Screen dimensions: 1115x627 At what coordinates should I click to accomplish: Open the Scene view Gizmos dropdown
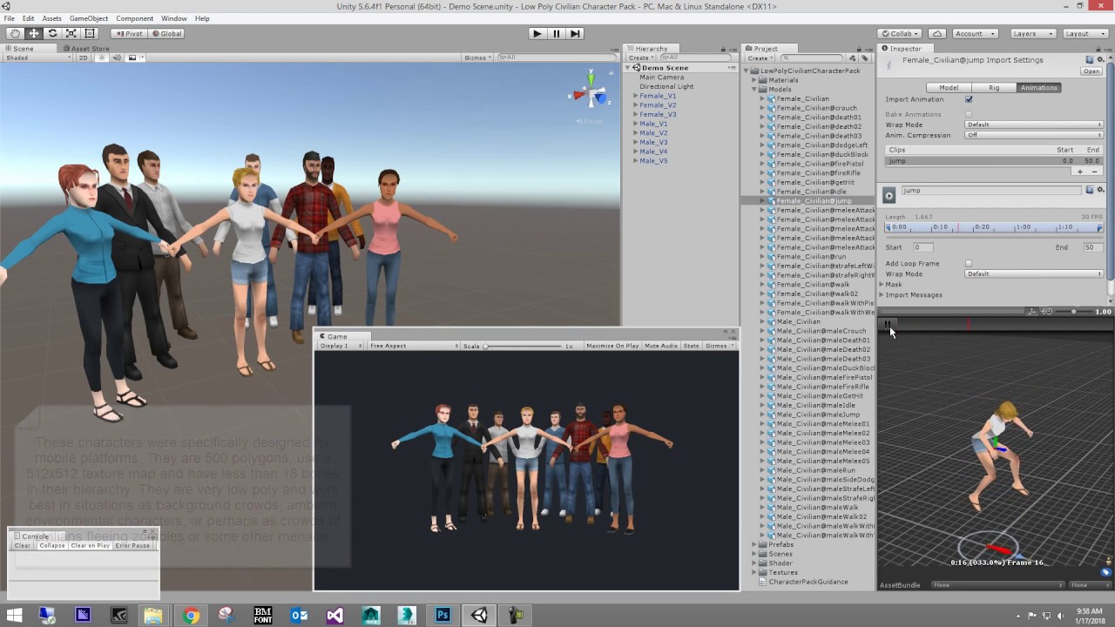coord(477,57)
